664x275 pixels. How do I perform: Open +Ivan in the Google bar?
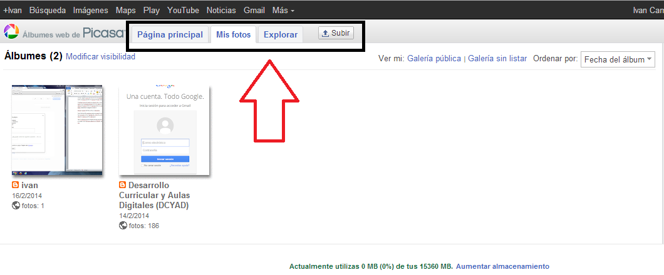(13, 10)
